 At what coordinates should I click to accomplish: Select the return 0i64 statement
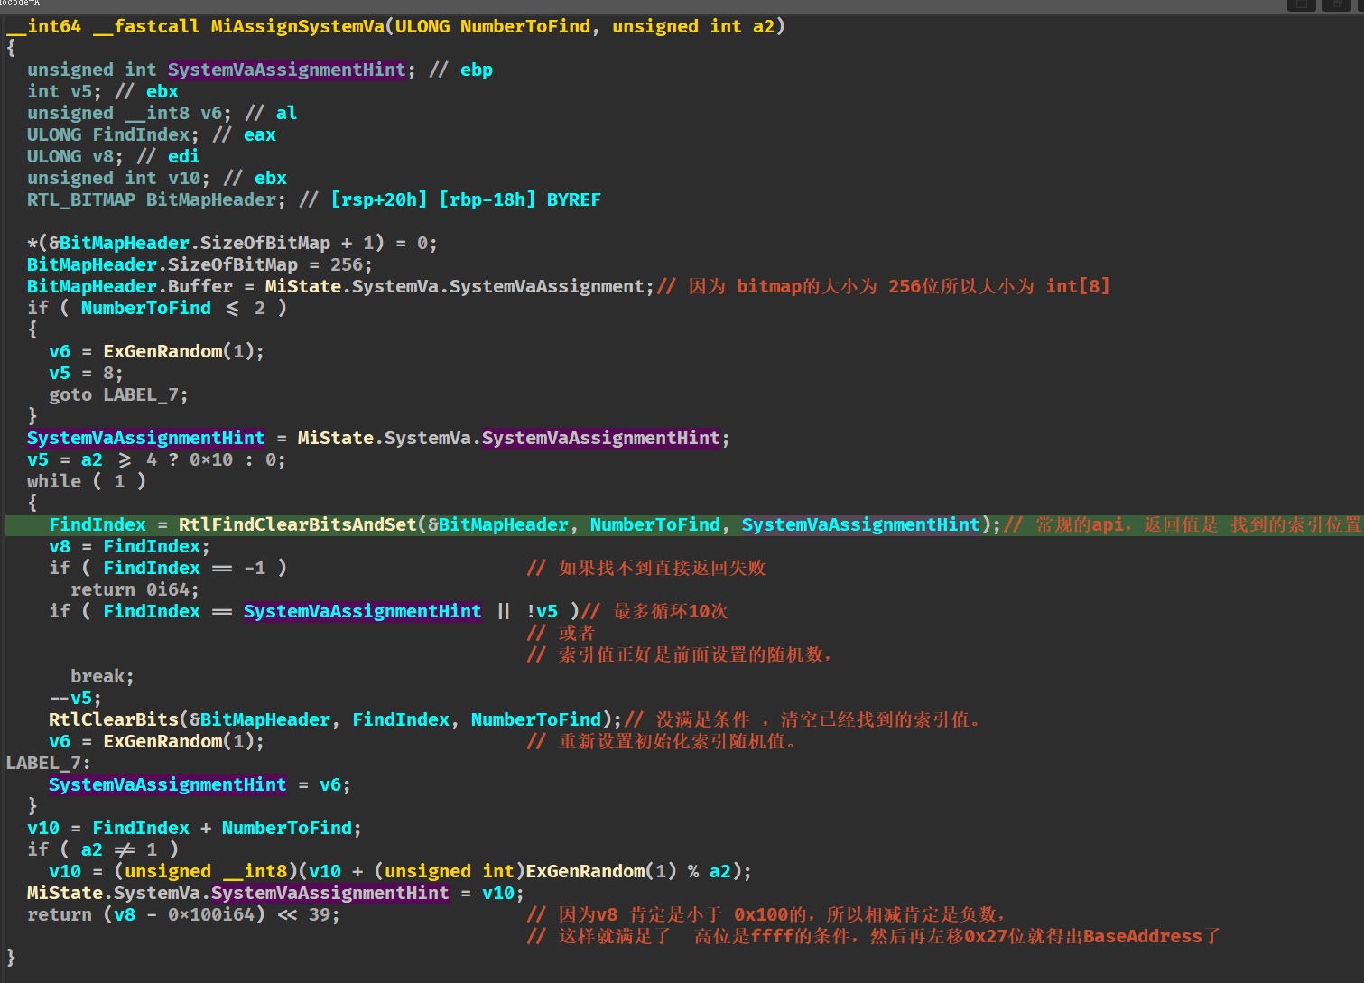coord(134,589)
